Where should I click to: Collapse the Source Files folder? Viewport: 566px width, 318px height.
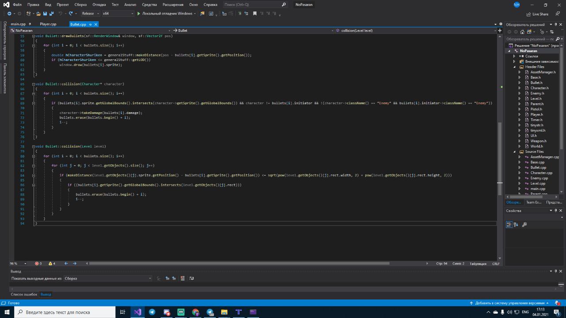pyautogui.click(x=515, y=151)
